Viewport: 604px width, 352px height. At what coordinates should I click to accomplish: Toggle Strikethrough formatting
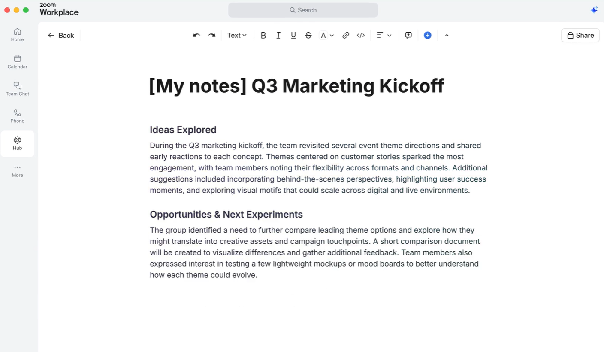tap(308, 35)
